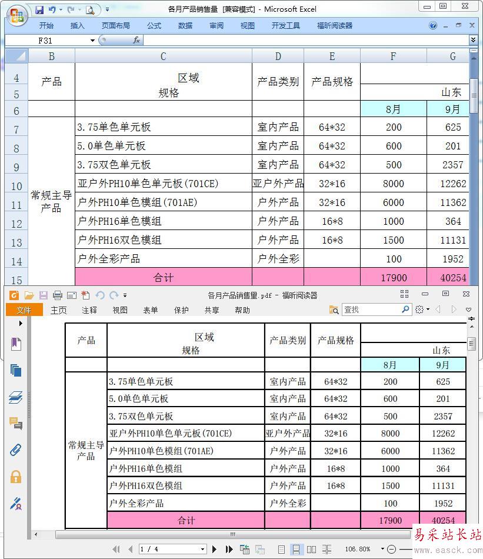Open Foxit 注释 tab
The height and width of the screenshot is (559, 483).
89,310
